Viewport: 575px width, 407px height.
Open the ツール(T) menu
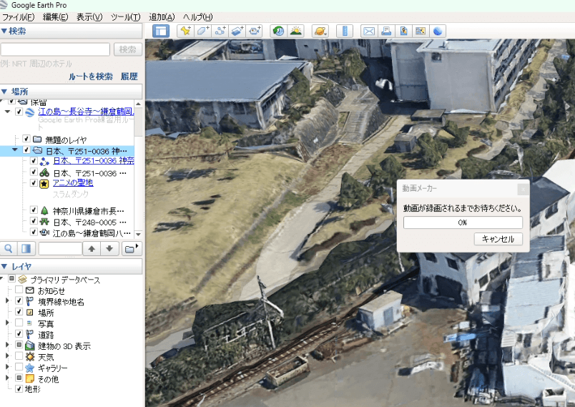[125, 16]
